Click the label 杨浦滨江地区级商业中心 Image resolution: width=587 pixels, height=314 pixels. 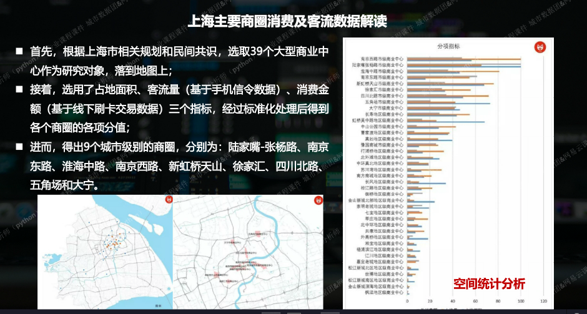point(380,249)
